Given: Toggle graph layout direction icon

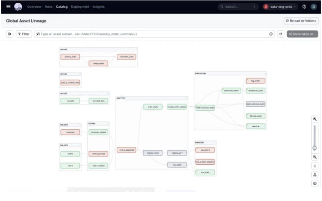Looking at the screenshot, I should pos(315,175).
